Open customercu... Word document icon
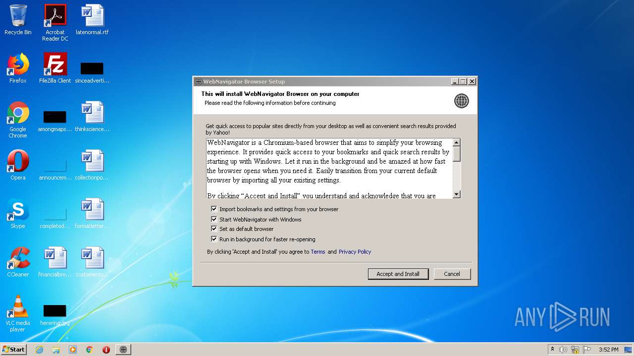634x356 pixels. [92, 262]
